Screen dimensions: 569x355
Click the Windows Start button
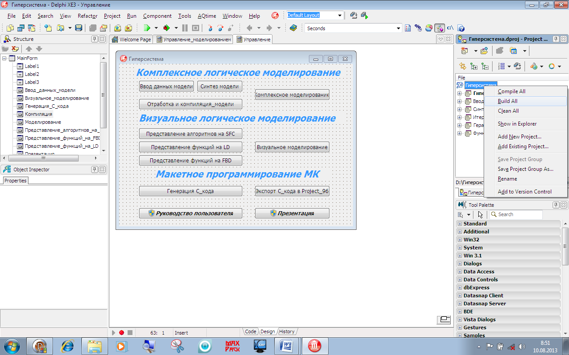[12, 346]
